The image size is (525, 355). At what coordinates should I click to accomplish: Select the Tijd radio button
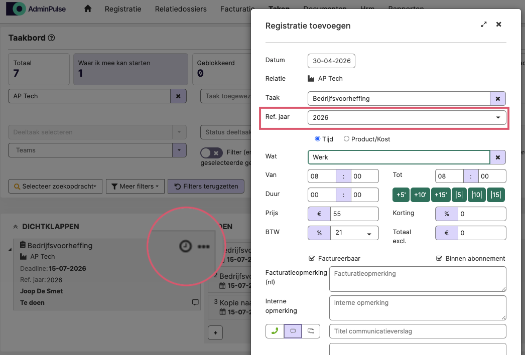[317, 138]
